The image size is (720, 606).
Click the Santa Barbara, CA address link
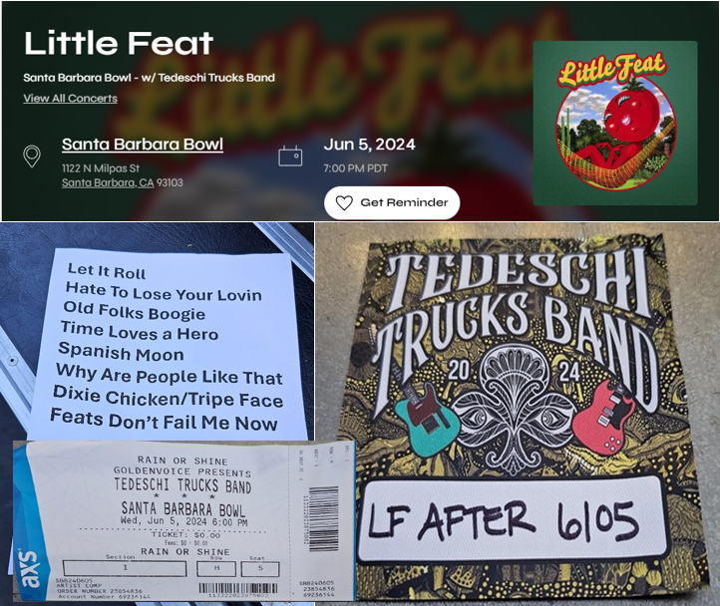(108, 182)
